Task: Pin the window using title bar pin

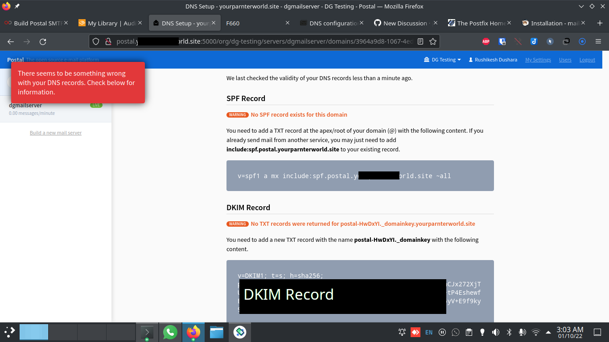Action: tap(17, 7)
